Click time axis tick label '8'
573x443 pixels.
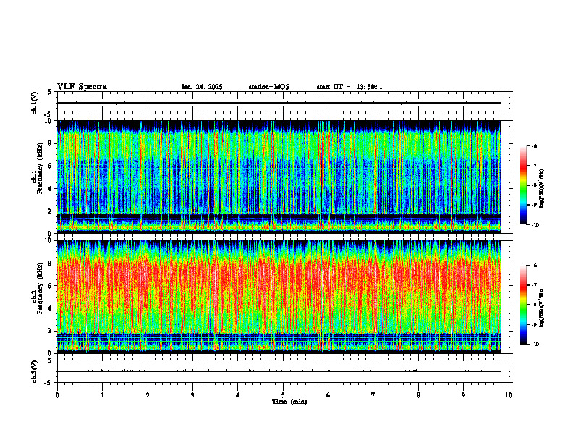418,395
